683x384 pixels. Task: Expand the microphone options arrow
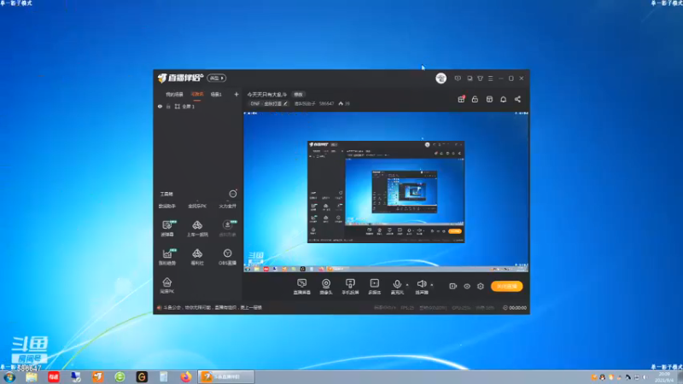(407, 285)
